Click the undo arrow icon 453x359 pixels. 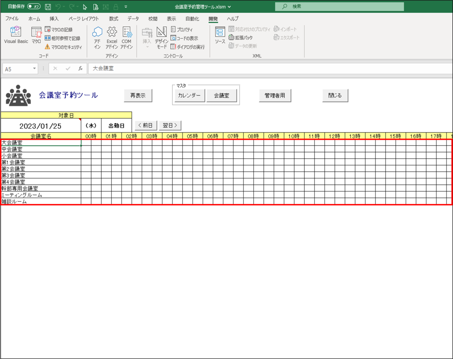pyautogui.click(x=58, y=7)
